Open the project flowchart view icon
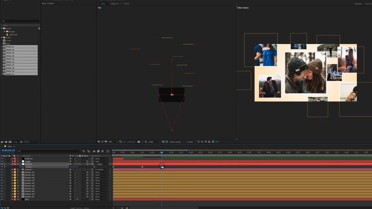372x209 pixels. point(39,28)
